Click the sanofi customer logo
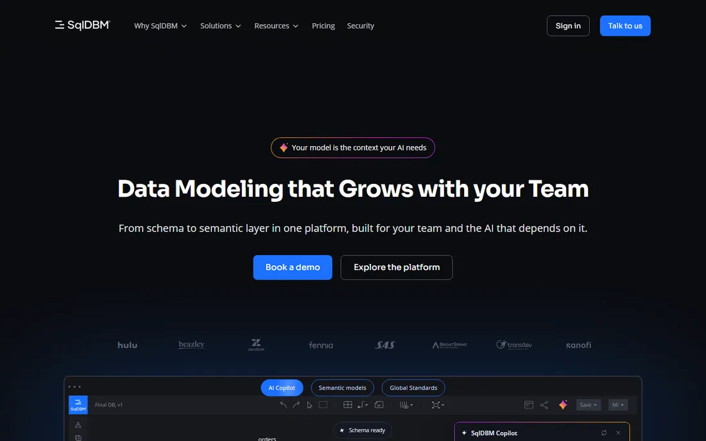 pyautogui.click(x=578, y=345)
